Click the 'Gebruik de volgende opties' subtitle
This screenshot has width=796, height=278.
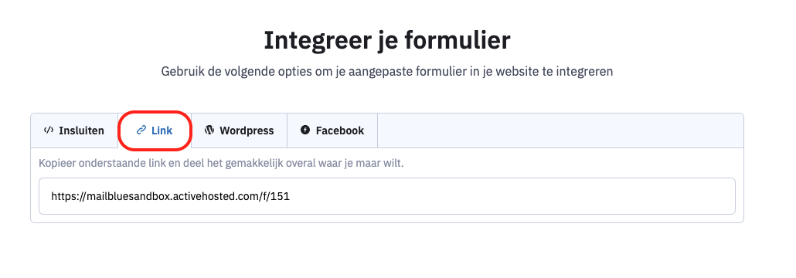[x=387, y=72]
